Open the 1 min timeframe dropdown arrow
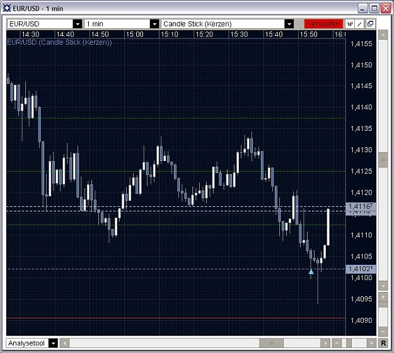This screenshot has height=353, width=394. pyautogui.click(x=154, y=24)
